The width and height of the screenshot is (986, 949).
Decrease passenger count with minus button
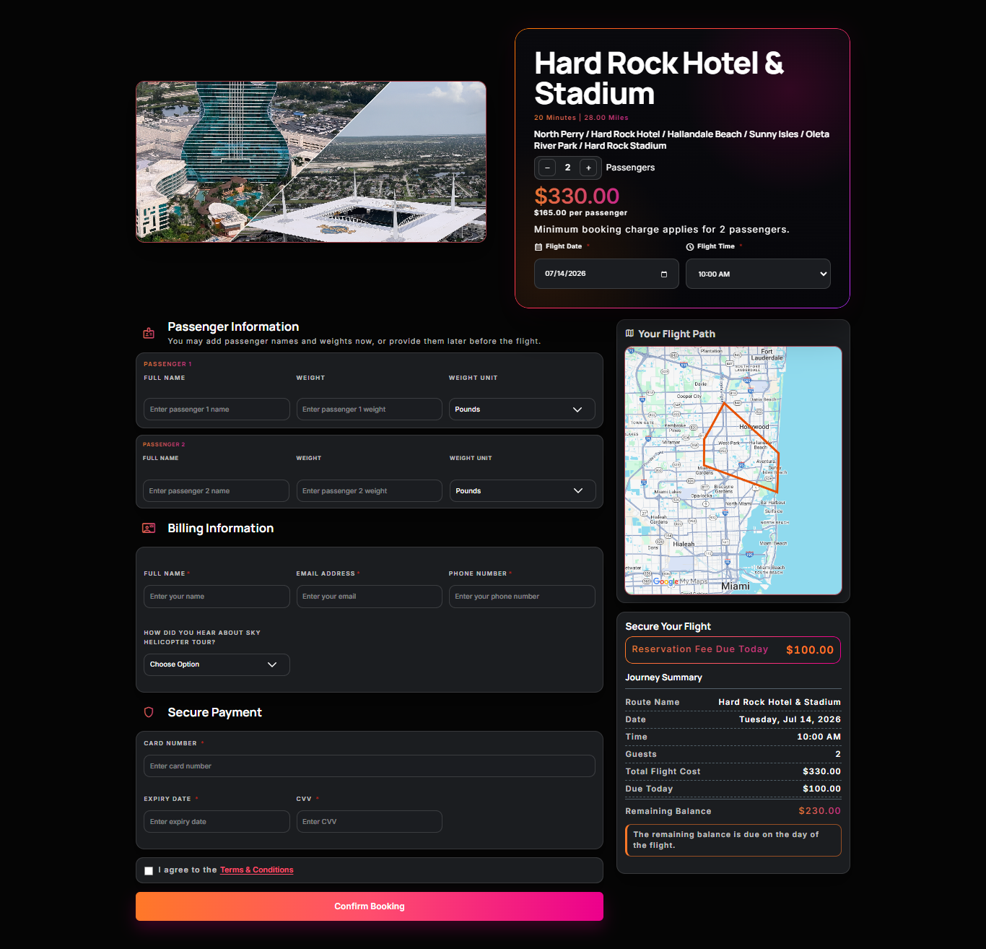click(547, 168)
